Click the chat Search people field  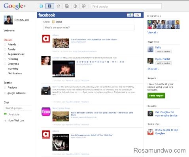pos(17,108)
